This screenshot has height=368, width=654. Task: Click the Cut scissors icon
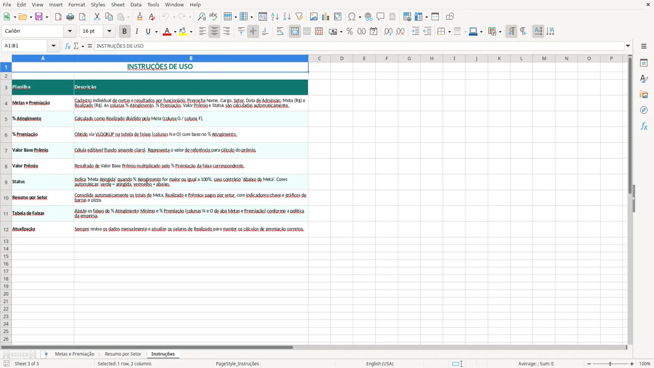pyautogui.click(x=97, y=17)
